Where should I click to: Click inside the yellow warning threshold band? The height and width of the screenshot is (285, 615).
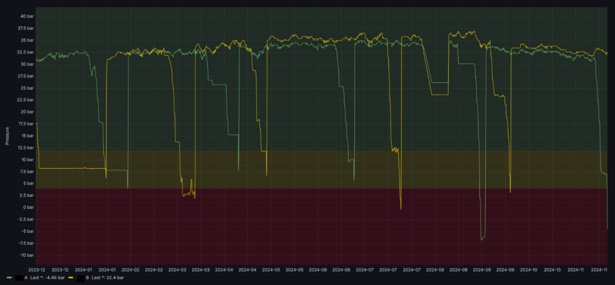pos(300,168)
